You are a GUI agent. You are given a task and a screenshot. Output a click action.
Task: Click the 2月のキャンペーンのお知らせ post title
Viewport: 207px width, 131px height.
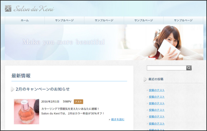(x=43, y=89)
